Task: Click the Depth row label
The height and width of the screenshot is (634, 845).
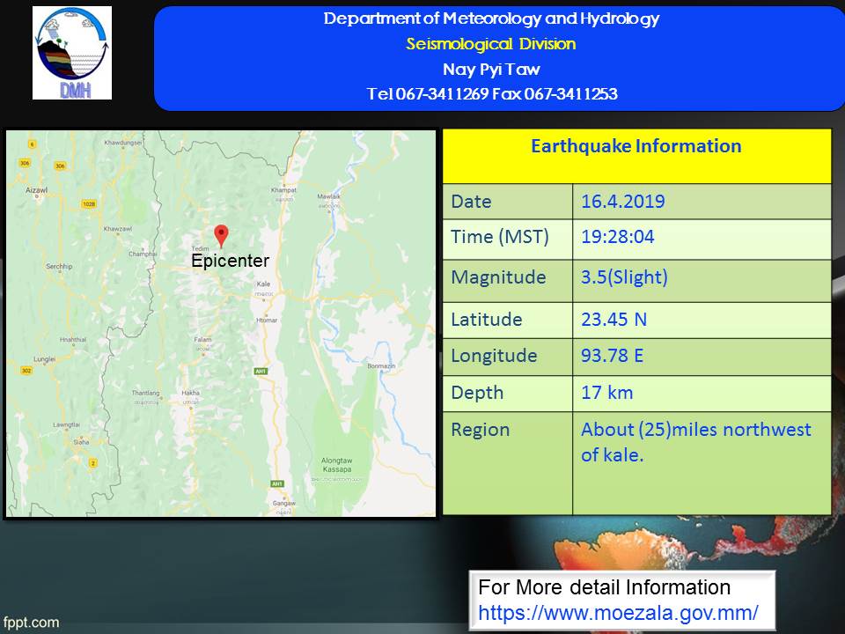Action: tap(477, 393)
